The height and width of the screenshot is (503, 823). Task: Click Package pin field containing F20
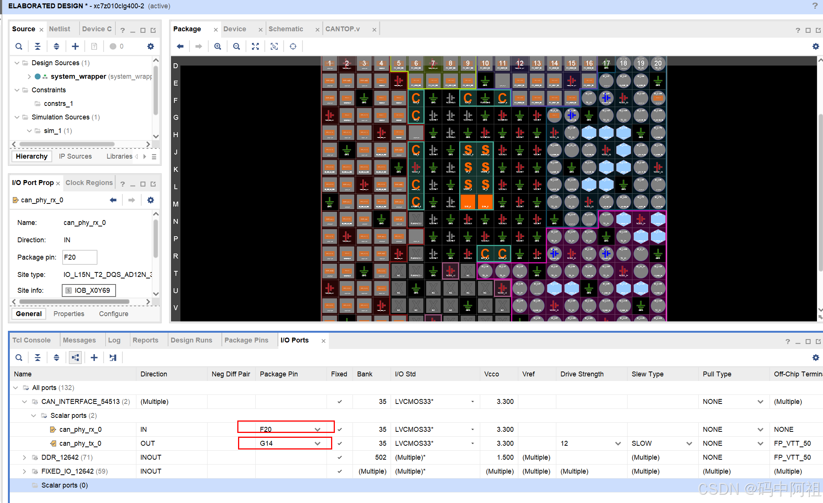(x=79, y=257)
